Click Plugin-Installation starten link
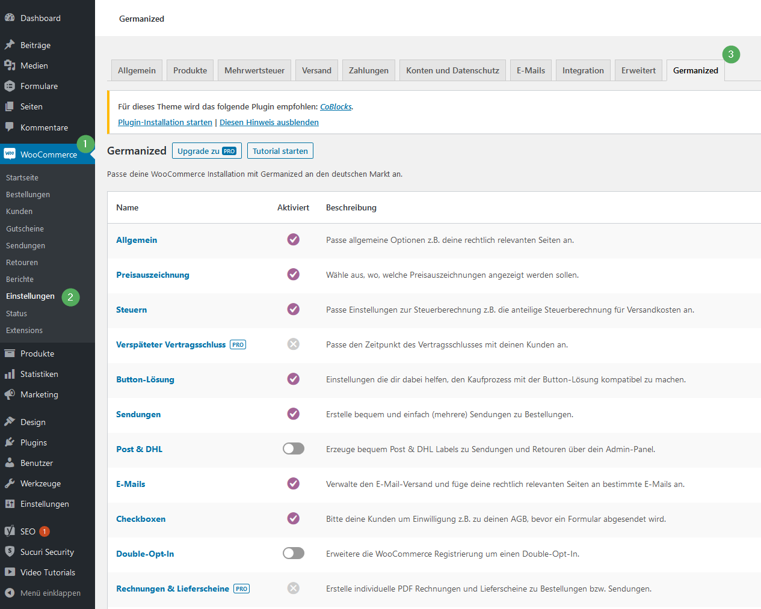 click(165, 122)
